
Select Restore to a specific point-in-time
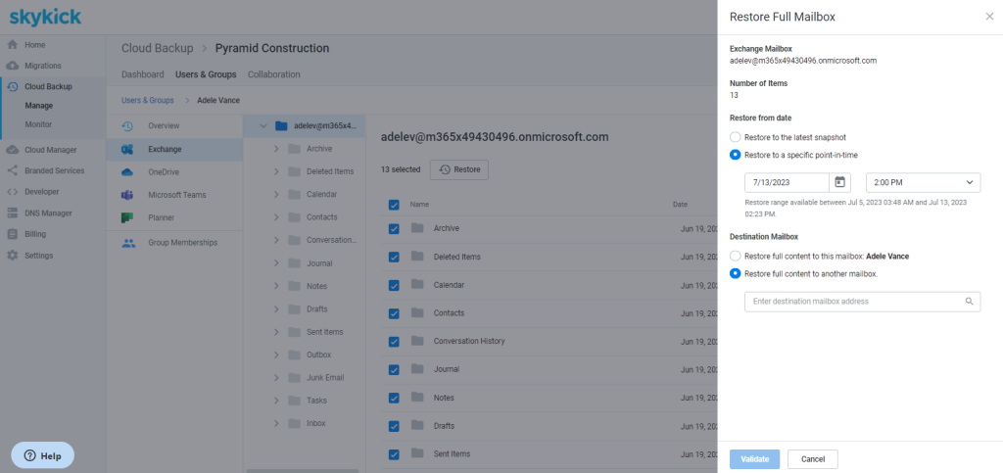click(736, 155)
